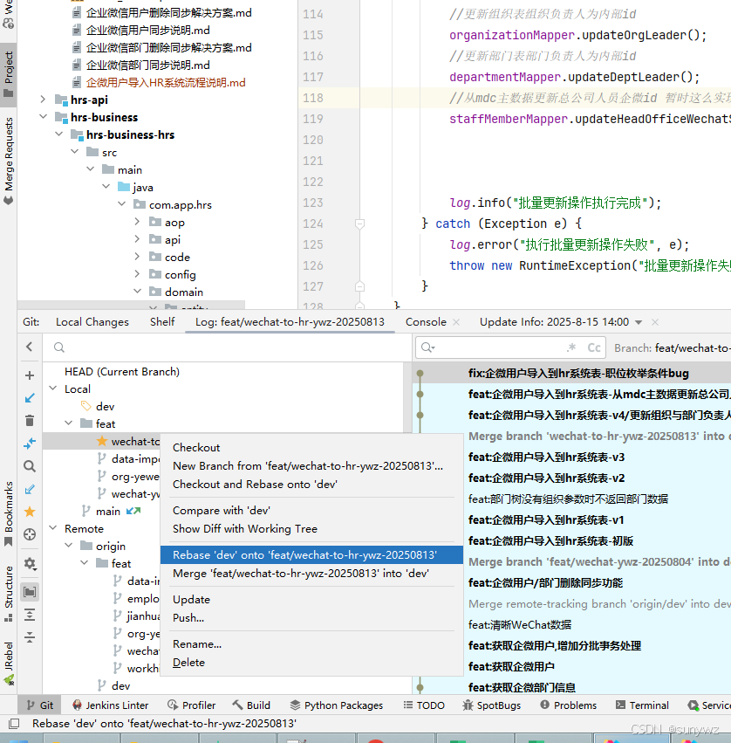Image resolution: width=731 pixels, height=743 pixels.
Task: Open the log search history magnifier dropdown
Action: (427, 347)
